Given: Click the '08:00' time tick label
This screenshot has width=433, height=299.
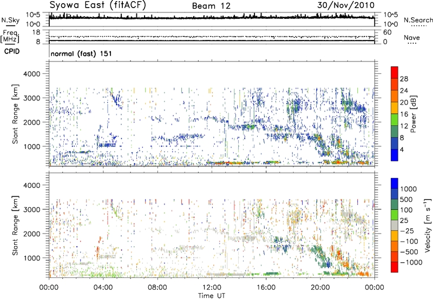Looking at the screenshot, I should [x=158, y=288].
